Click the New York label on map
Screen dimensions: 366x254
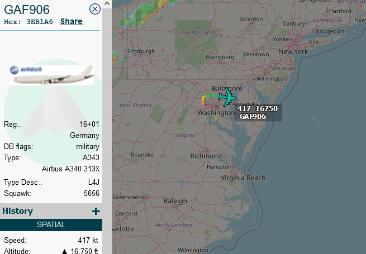click(x=293, y=51)
